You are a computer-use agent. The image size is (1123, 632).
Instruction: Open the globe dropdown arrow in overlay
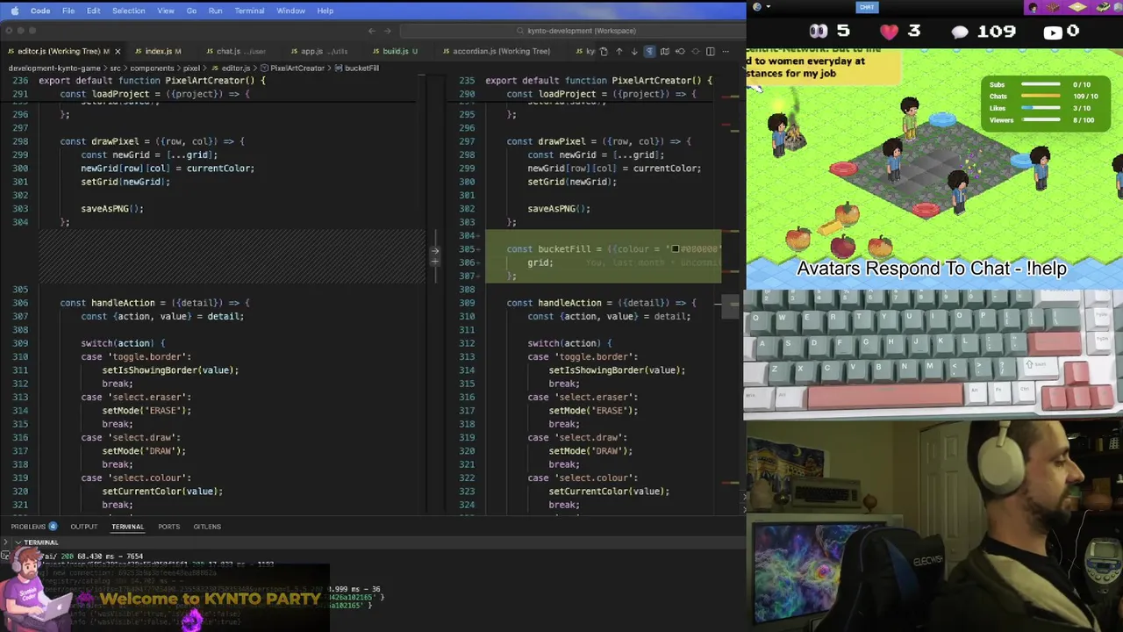coord(768,7)
